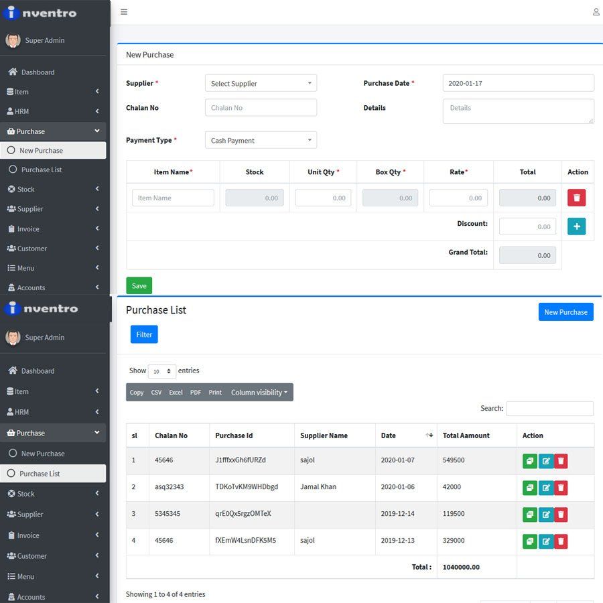The height and width of the screenshot is (603, 603).
Task: Click the green Save button
Action: pos(139,285)
